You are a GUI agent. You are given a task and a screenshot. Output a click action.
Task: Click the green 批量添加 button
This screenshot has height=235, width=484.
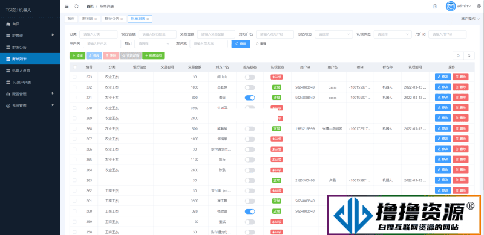tap(154, 55)
